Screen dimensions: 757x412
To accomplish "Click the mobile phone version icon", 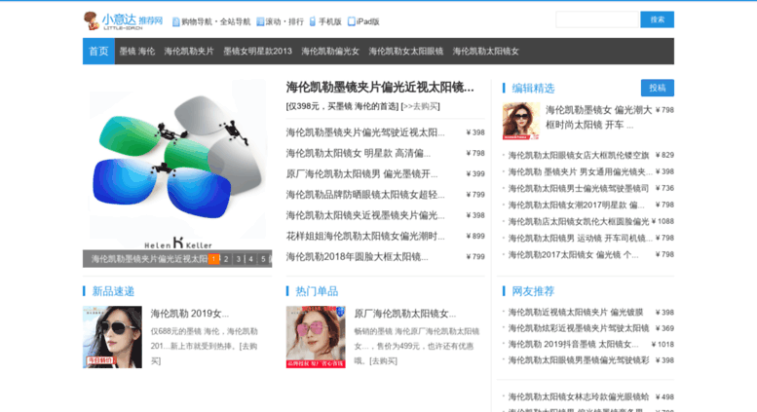I will 313,21.
